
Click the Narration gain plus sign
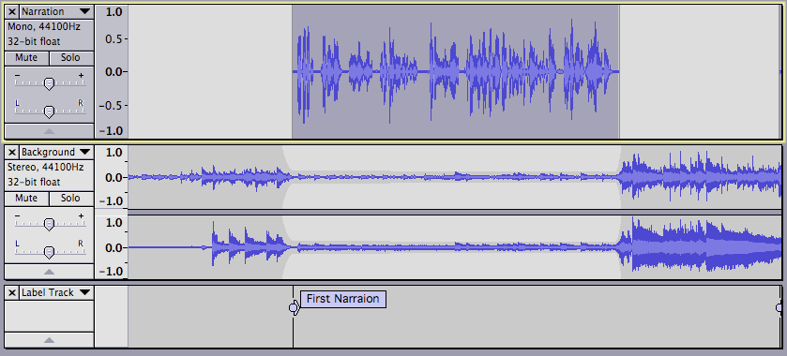[81, 75]
